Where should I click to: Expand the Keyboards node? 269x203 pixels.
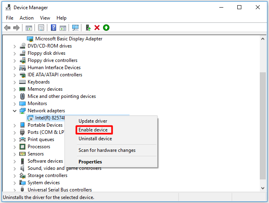tap(15, 82)
